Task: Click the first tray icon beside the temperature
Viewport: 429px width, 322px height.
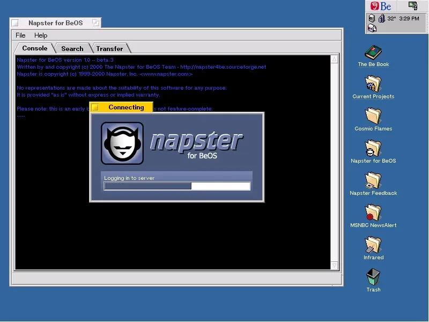Action: click(x=372, y=18)
